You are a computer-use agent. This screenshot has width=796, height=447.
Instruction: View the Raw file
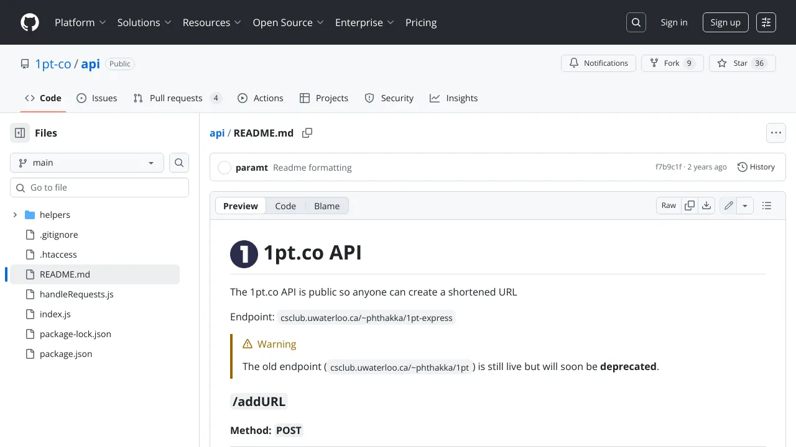669,205
